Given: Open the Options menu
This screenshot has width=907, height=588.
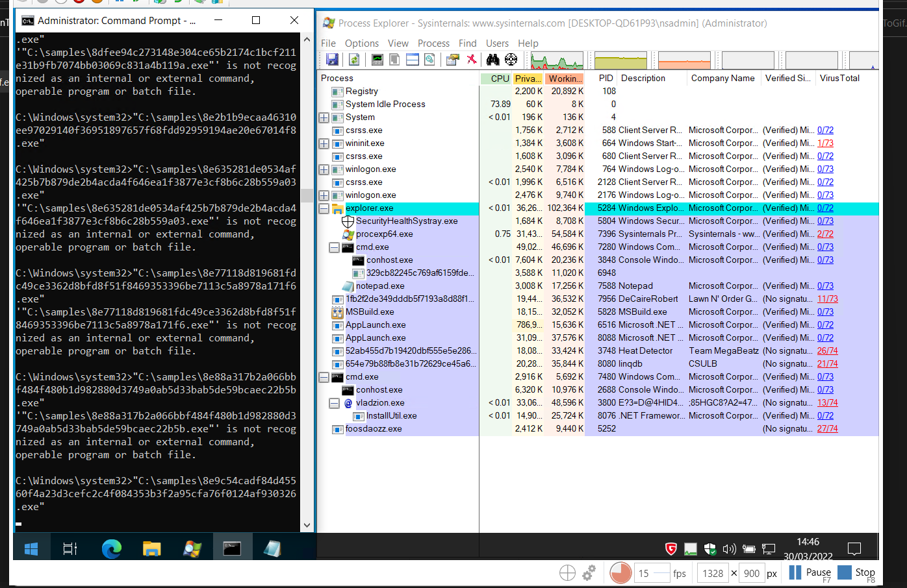Looking at the screenshot, I should 361,43.
